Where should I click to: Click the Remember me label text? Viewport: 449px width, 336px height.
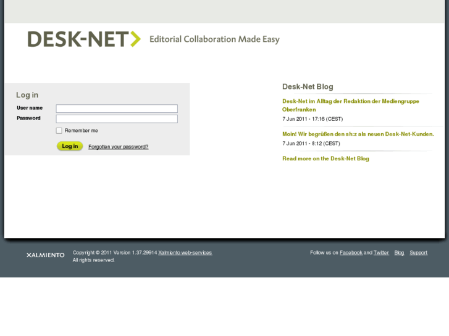82,131
